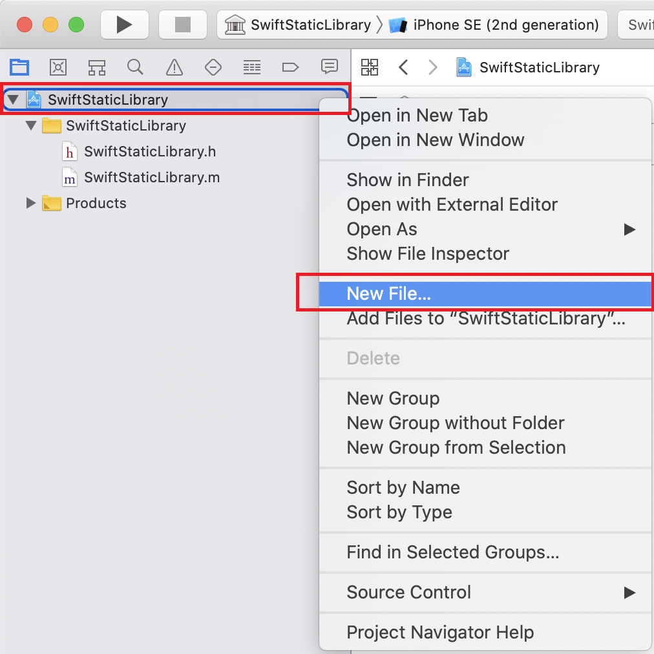
Task: Open the Symbol navigator
Action: pyautogui.click(x=97, y=67)
